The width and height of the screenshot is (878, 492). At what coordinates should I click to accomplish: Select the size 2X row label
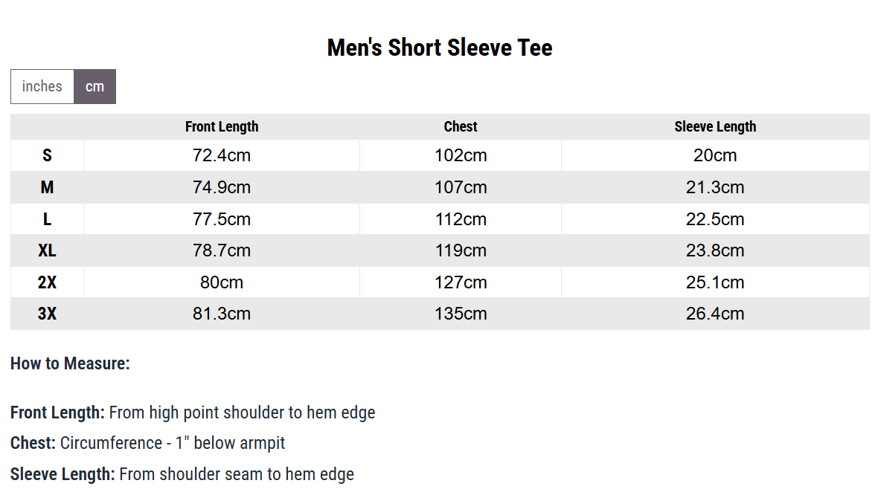[x=47, y=282]
